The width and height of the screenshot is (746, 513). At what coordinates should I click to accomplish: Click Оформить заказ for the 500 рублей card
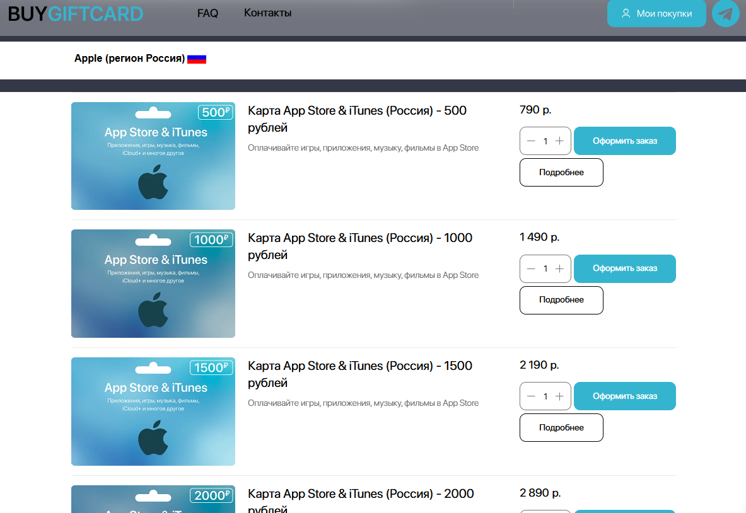pos(624,141)
